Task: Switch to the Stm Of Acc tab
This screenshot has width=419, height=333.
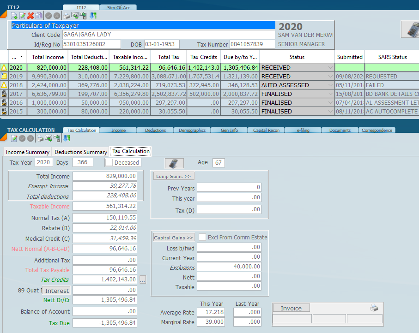Action: 118,7
